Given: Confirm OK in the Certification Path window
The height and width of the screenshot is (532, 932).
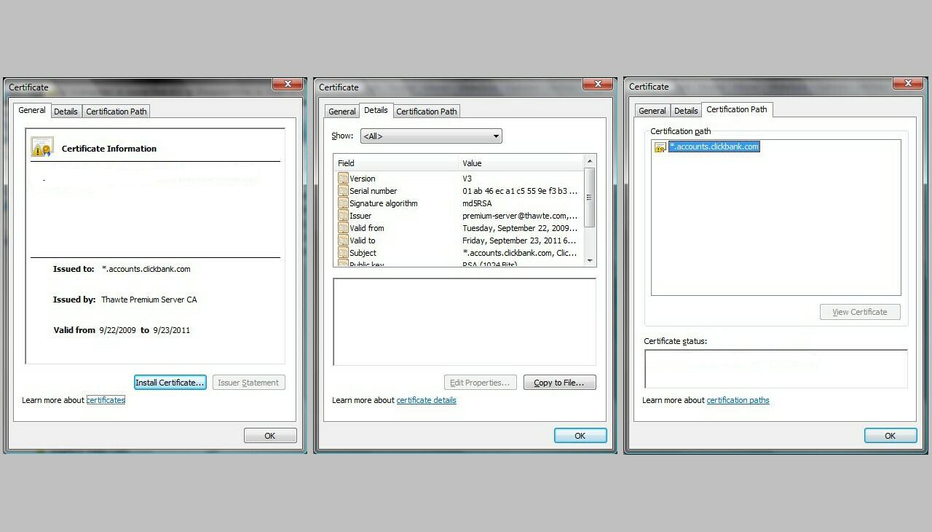Looking at the screenshot, I should point(890,436).
